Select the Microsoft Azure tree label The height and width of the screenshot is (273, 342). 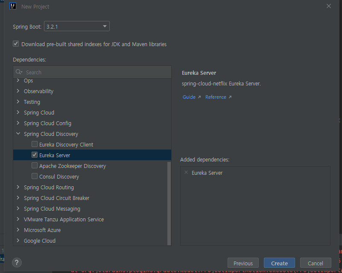coord(42,230)
